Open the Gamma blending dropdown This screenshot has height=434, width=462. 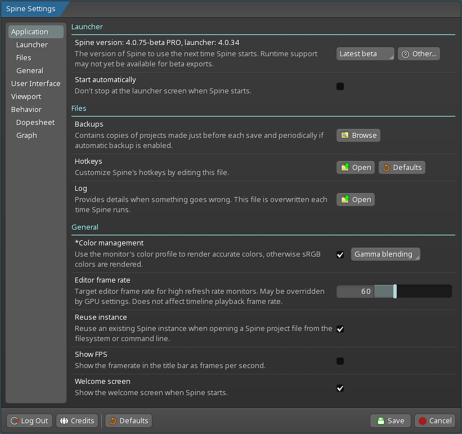click(385, 254)
